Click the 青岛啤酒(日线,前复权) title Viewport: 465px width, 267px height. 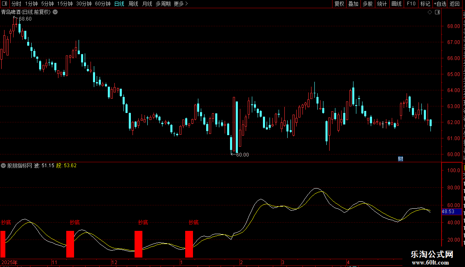(x=26, y=12)
